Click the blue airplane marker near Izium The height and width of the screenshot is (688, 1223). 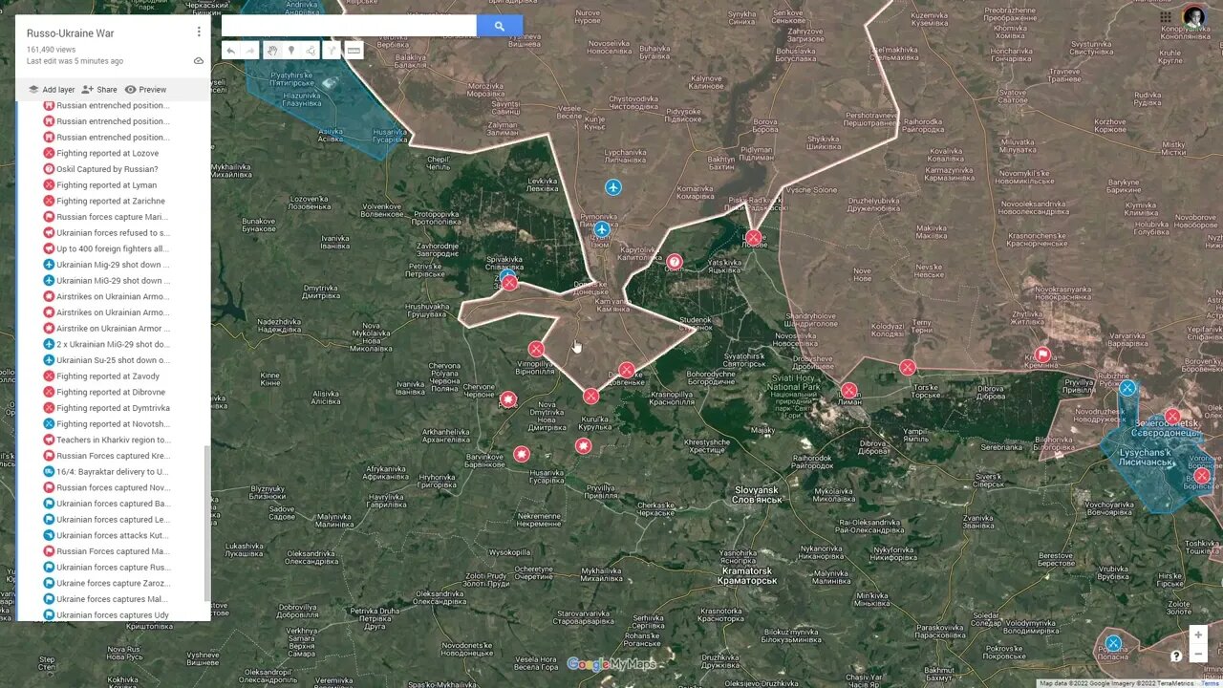(602, 229)
